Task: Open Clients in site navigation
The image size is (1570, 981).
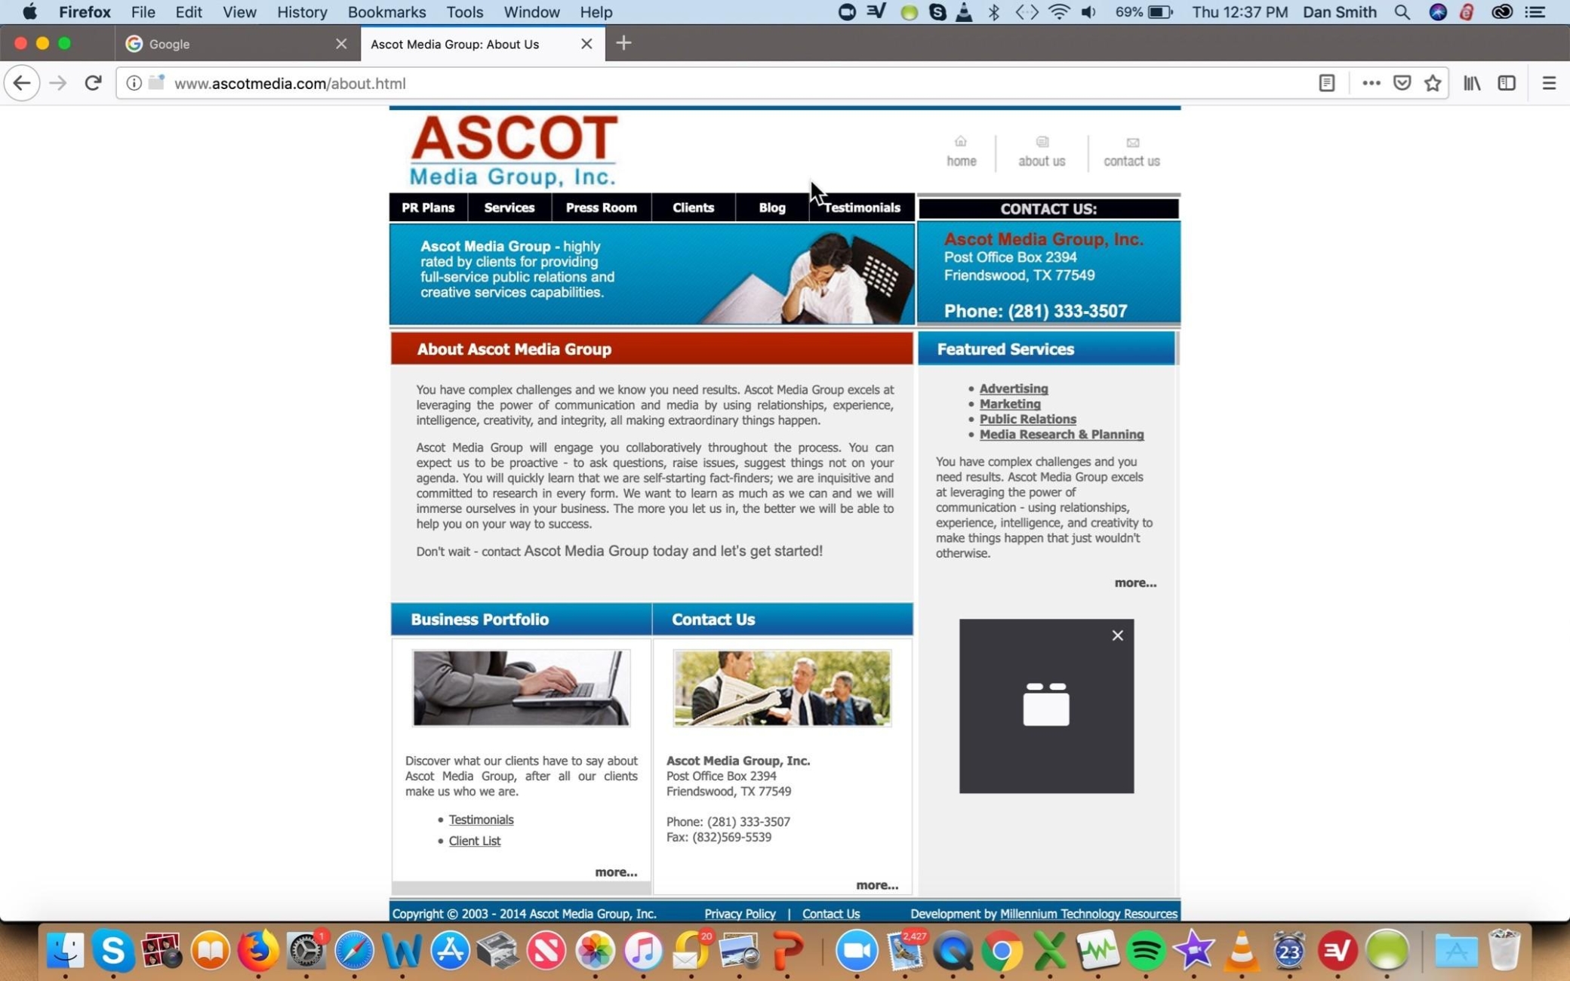Action: (x=693, y=208)
